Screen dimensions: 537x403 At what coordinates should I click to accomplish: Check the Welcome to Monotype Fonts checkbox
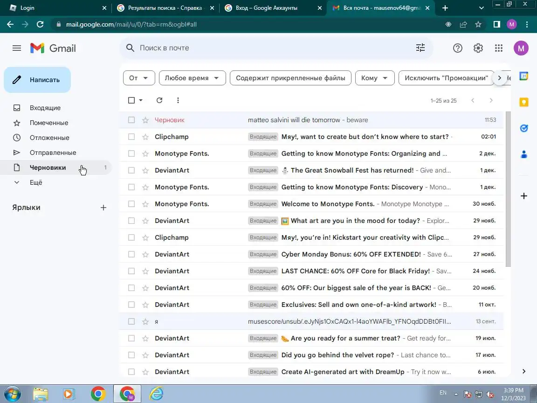click(131, 204)
